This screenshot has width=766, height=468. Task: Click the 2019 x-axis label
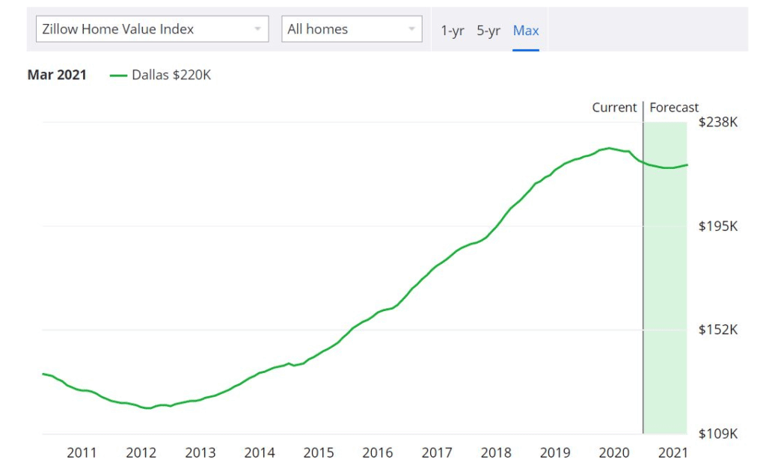pos(555,453)
